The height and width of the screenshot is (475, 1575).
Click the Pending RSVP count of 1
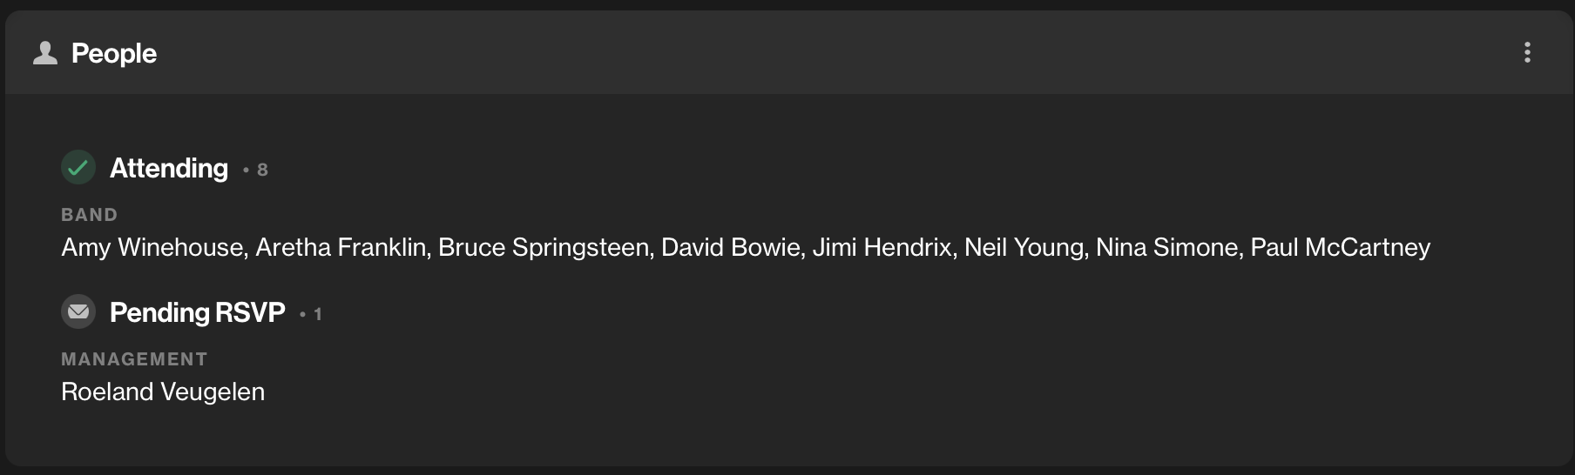318,314
